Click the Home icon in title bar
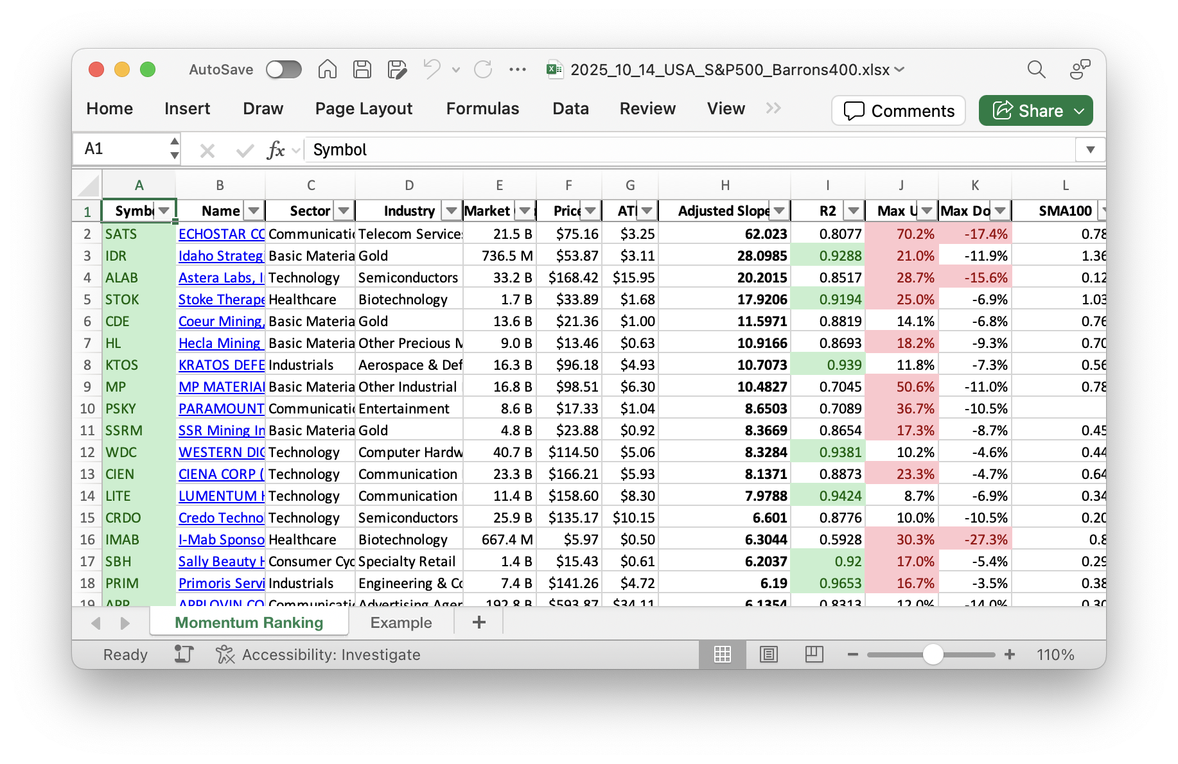This screenshot has width=1178, height=764. 328,69
